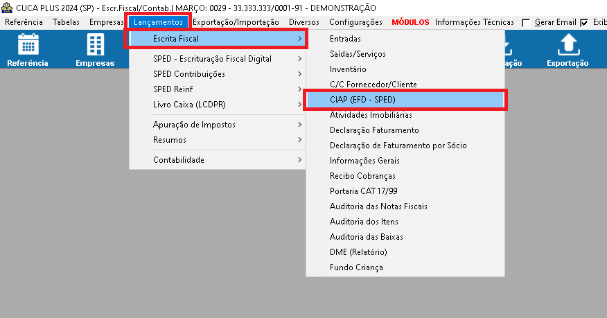Screen dimensions: 607x318
Task: Choose DME (Relatório) in the submenu
Action: click(x=405, y=252)
